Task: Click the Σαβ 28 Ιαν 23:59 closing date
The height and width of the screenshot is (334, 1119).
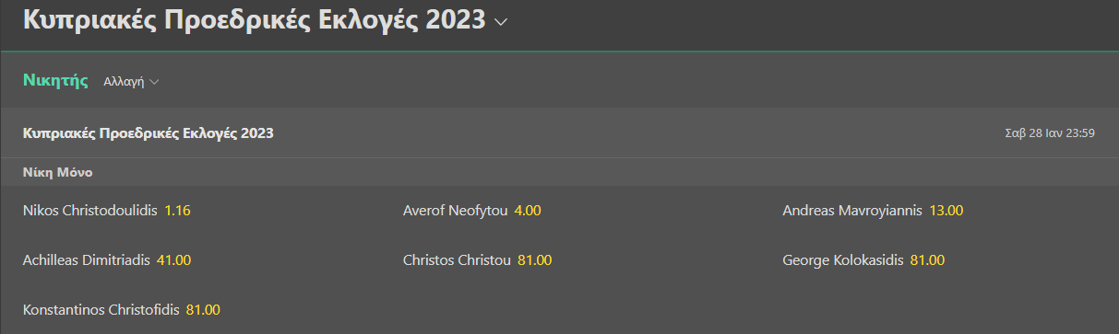Action: click(x=1050, y=133)
